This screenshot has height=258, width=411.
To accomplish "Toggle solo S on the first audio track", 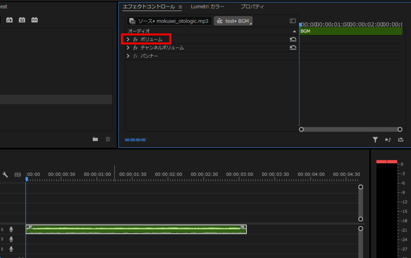I will (2, 229).
